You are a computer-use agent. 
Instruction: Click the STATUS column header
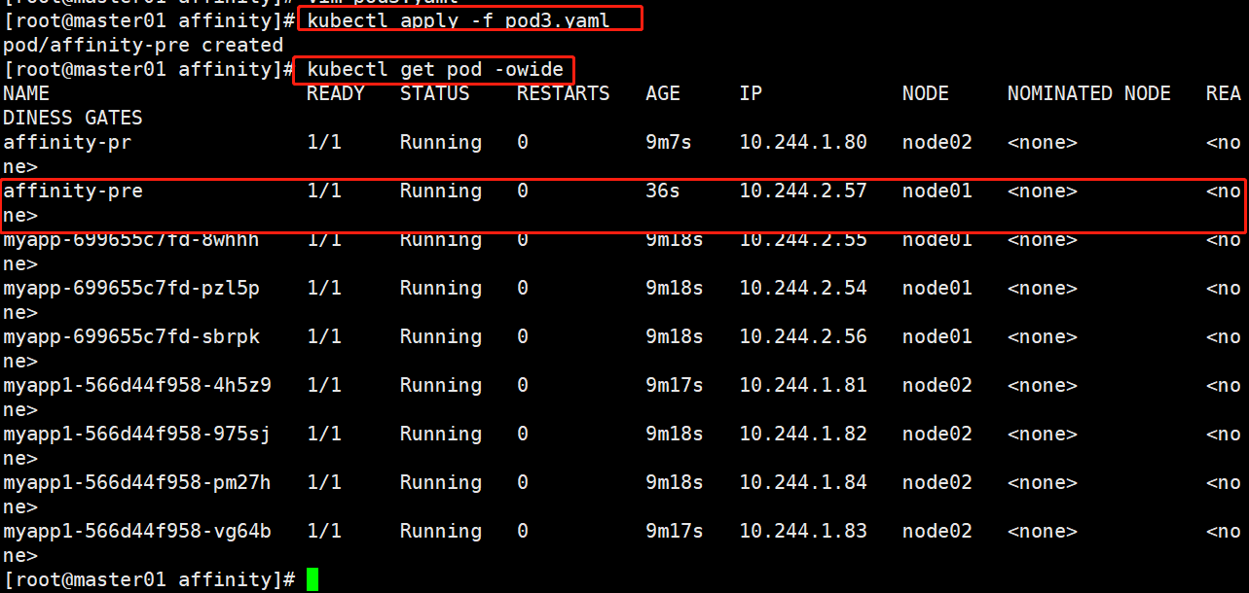point(435,93)
